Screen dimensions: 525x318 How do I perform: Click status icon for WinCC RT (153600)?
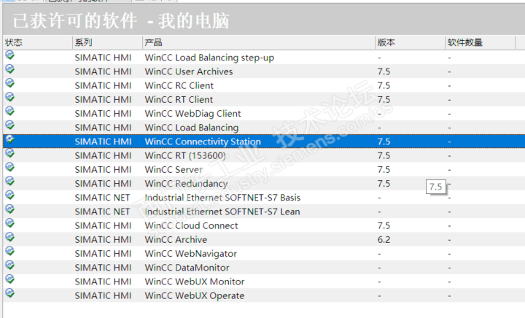click(x=9, y=153)
